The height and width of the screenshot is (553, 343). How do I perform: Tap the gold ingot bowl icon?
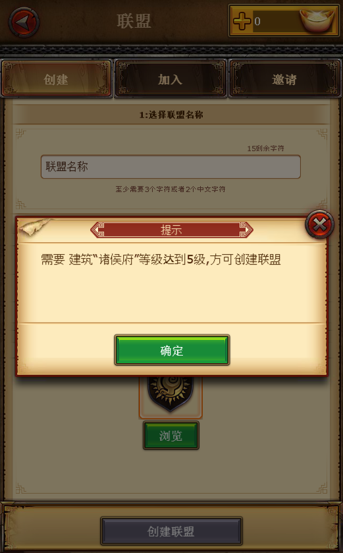[x=317, y=20]
